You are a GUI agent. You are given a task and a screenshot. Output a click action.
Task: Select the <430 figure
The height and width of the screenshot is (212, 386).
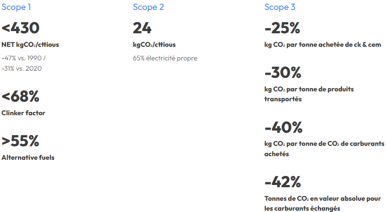[x=20, y=28]
